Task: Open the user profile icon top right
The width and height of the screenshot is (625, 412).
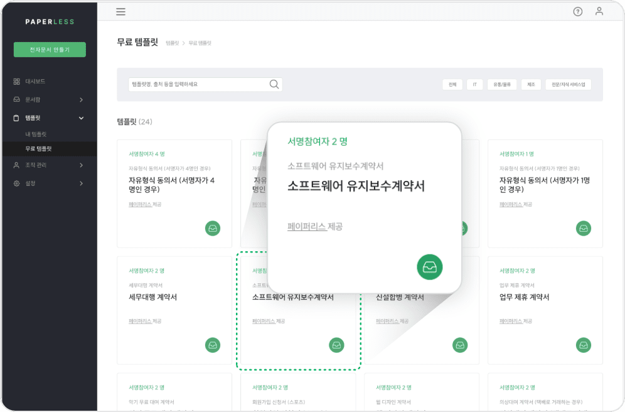Action: click(600, 11)
